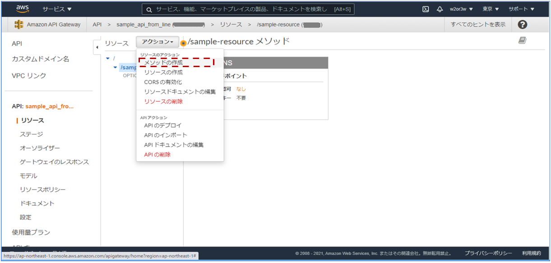The height and width of the screenshot is (263, 551).
Task: Click the すべてのヒントを表示 link
Action: coord(479,24)
